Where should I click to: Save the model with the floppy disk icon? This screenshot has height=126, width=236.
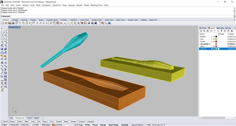(x=9, y=23)
